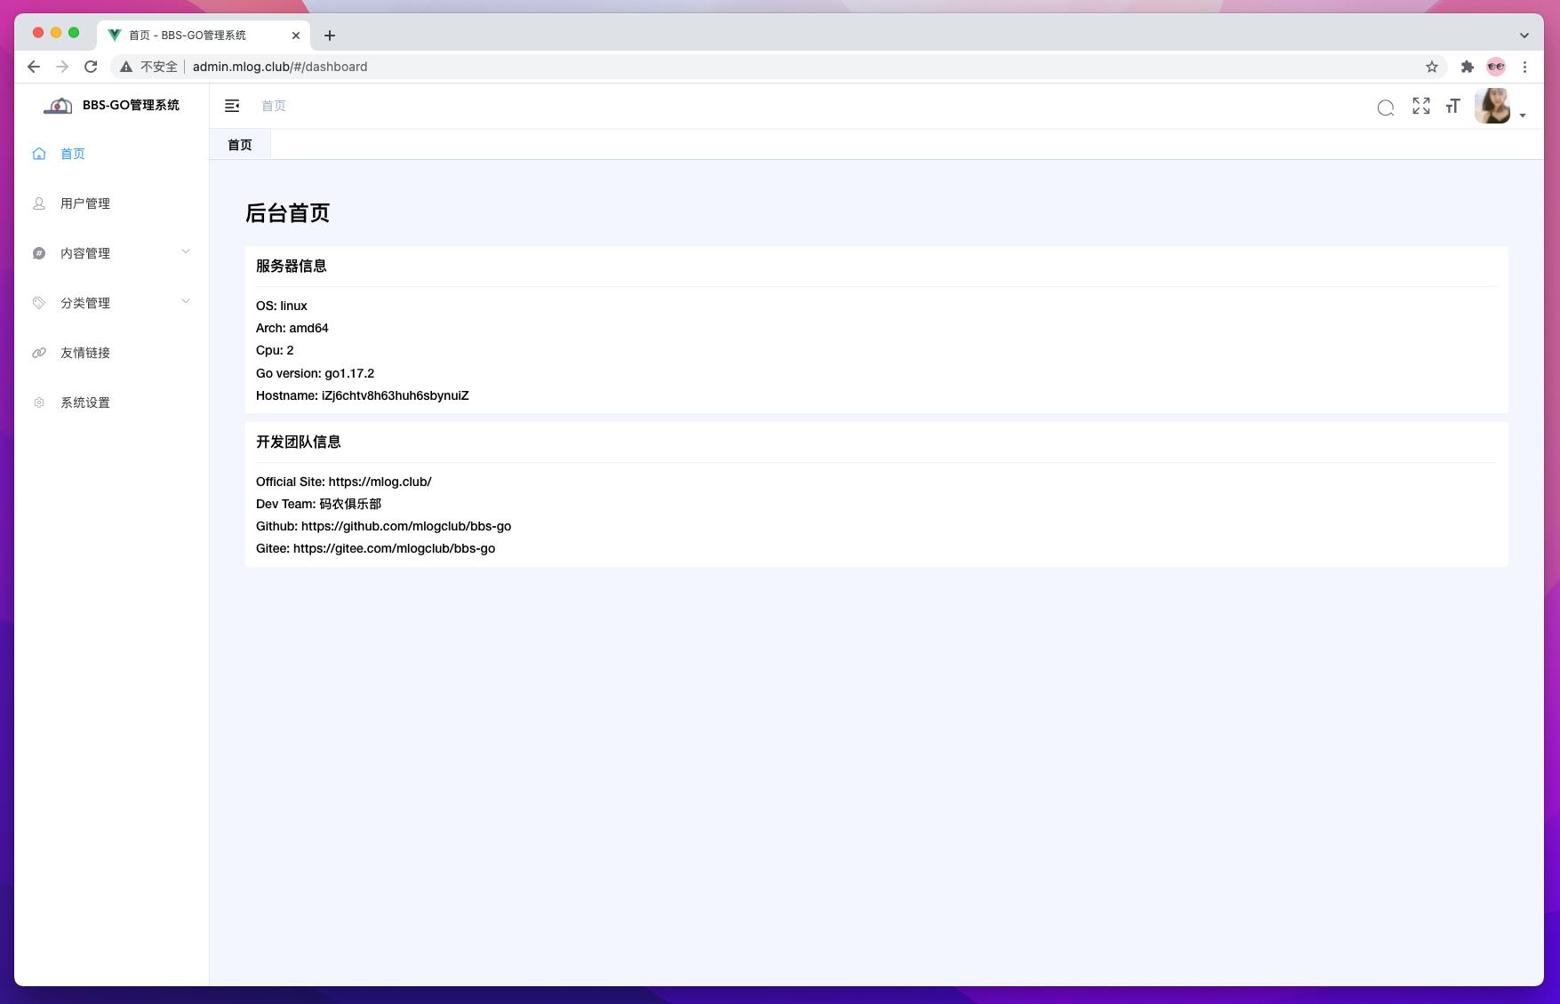Open 内容管理 menu item
The height and width of the screenshot is (1004, 1560).
[x=112, y=253]
